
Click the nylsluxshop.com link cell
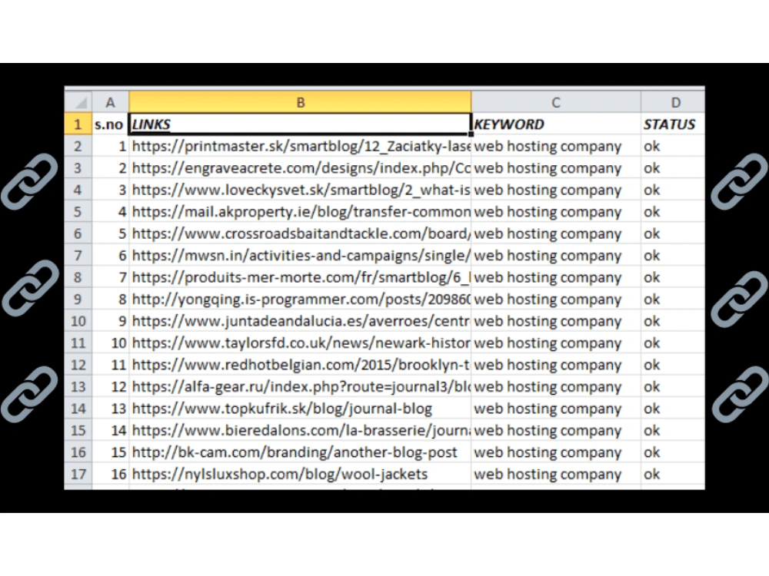300,474
